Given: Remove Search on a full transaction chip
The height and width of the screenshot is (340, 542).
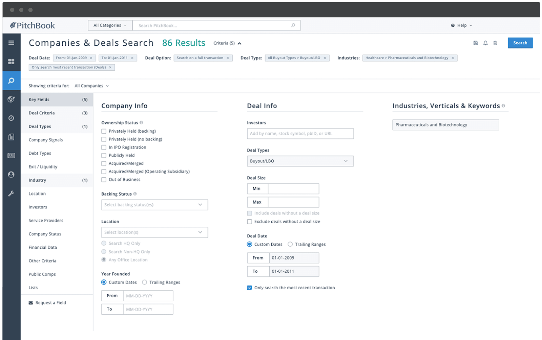Looking at the screenshot, I should [x=228, y=58].
